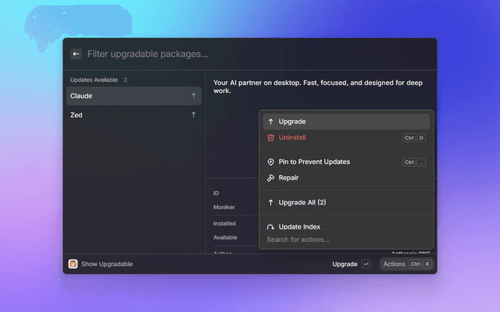Click the refresh icon beside Update Index
Screen dimensions: 500x312
click(x=270, y=226)
